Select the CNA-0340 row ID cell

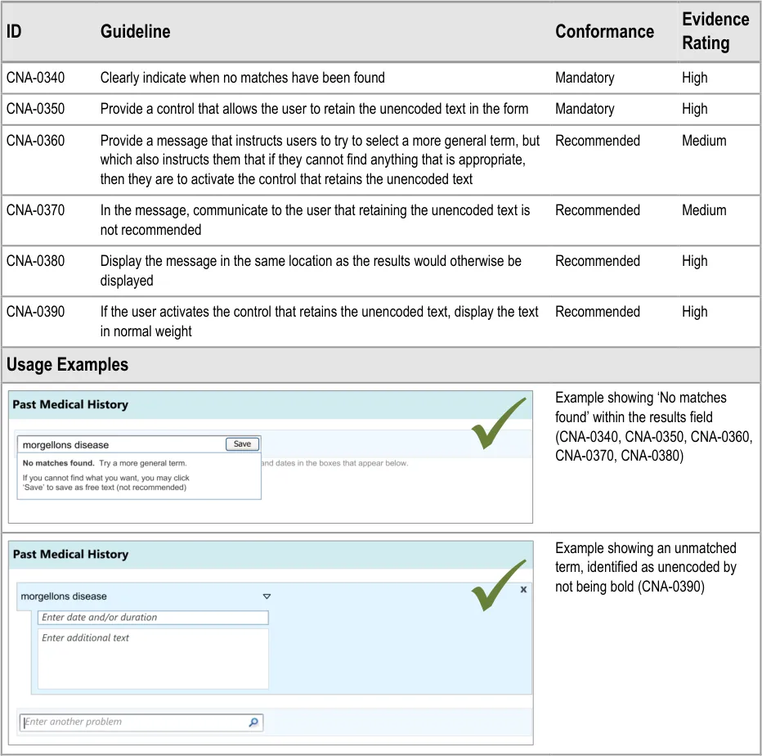point(36,78)
